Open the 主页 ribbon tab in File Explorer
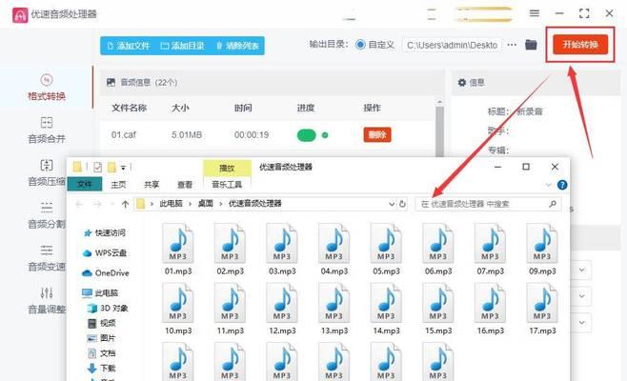Viewport: 627px width, 381px height. point(118,184)
